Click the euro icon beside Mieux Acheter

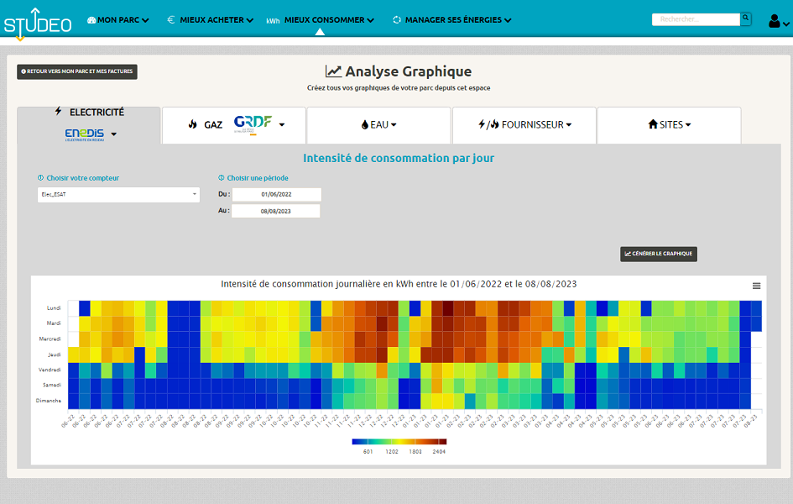171,19
